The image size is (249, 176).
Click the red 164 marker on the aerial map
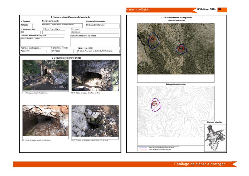tap(152, 39)
